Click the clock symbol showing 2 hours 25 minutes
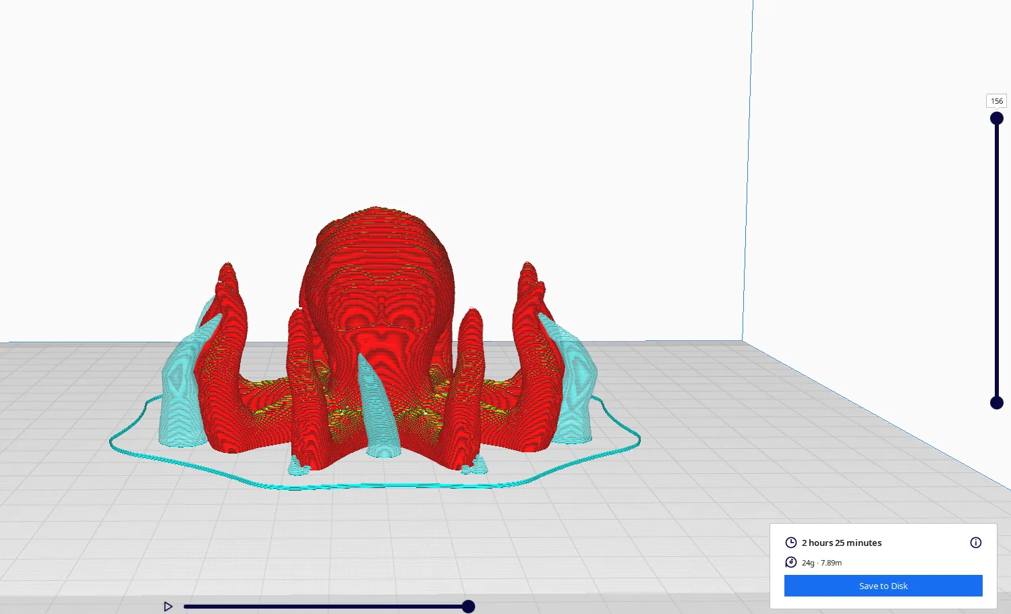Screen dimensions: 1011x614 pyautogui.click(x=790, y=543)
